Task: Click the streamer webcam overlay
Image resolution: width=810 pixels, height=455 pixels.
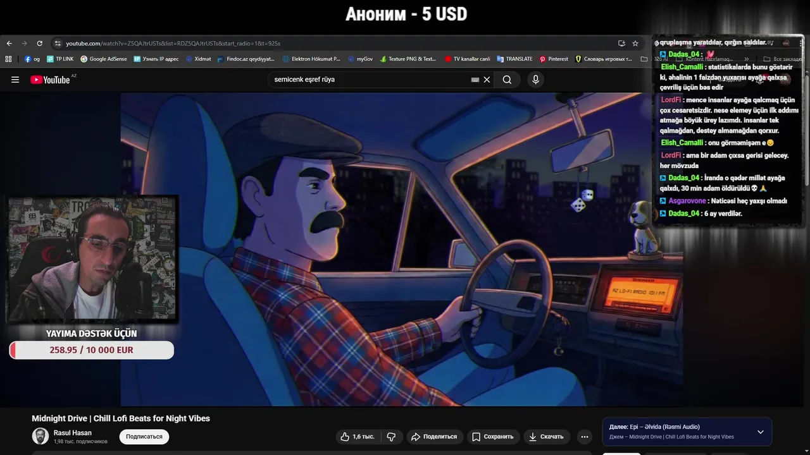Action: point(92,259)
